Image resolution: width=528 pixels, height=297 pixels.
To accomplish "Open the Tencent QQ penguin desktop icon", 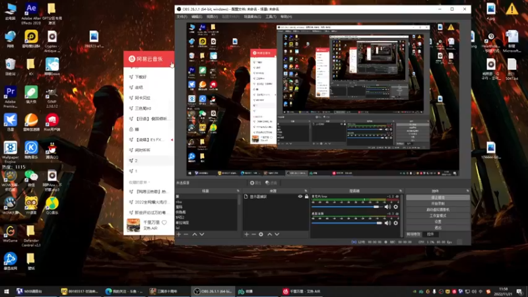I will click(52, 150).
